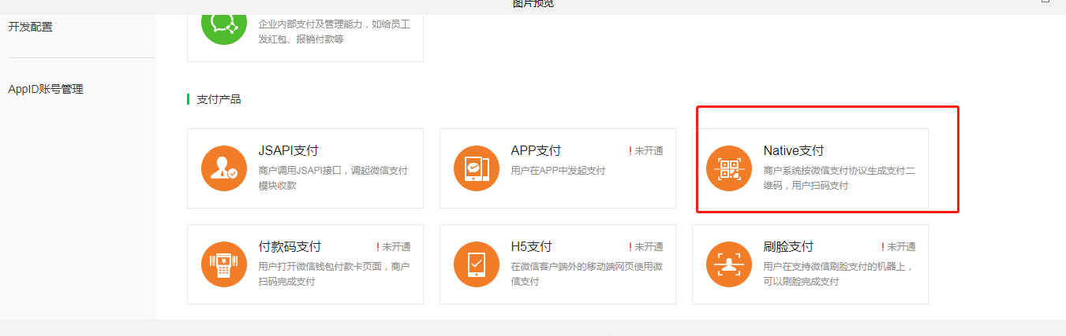Click the 付款码支付 POS terminal icon
Image resolution: width=1066 pixels, height=336 pixels.
click(224, 264)
